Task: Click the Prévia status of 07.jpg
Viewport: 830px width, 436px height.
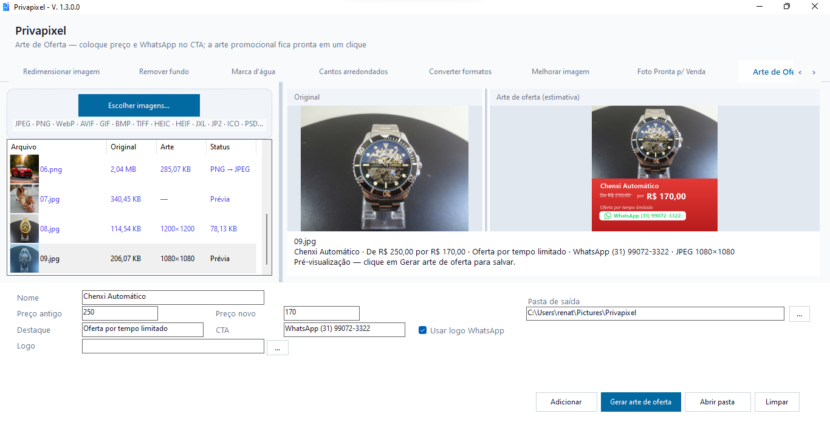Action: click(220, 199)
